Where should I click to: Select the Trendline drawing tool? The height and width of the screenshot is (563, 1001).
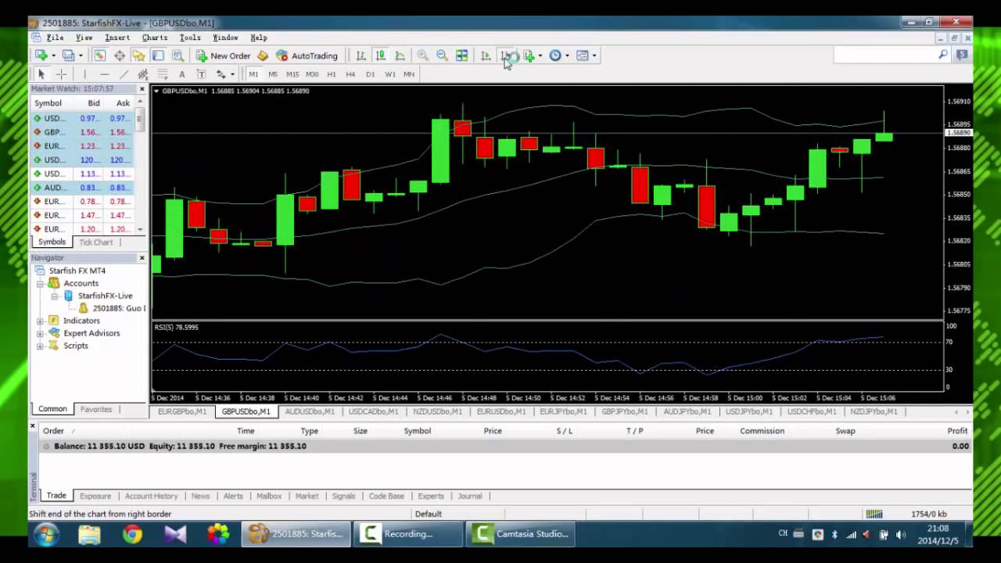tap(124, 74)
